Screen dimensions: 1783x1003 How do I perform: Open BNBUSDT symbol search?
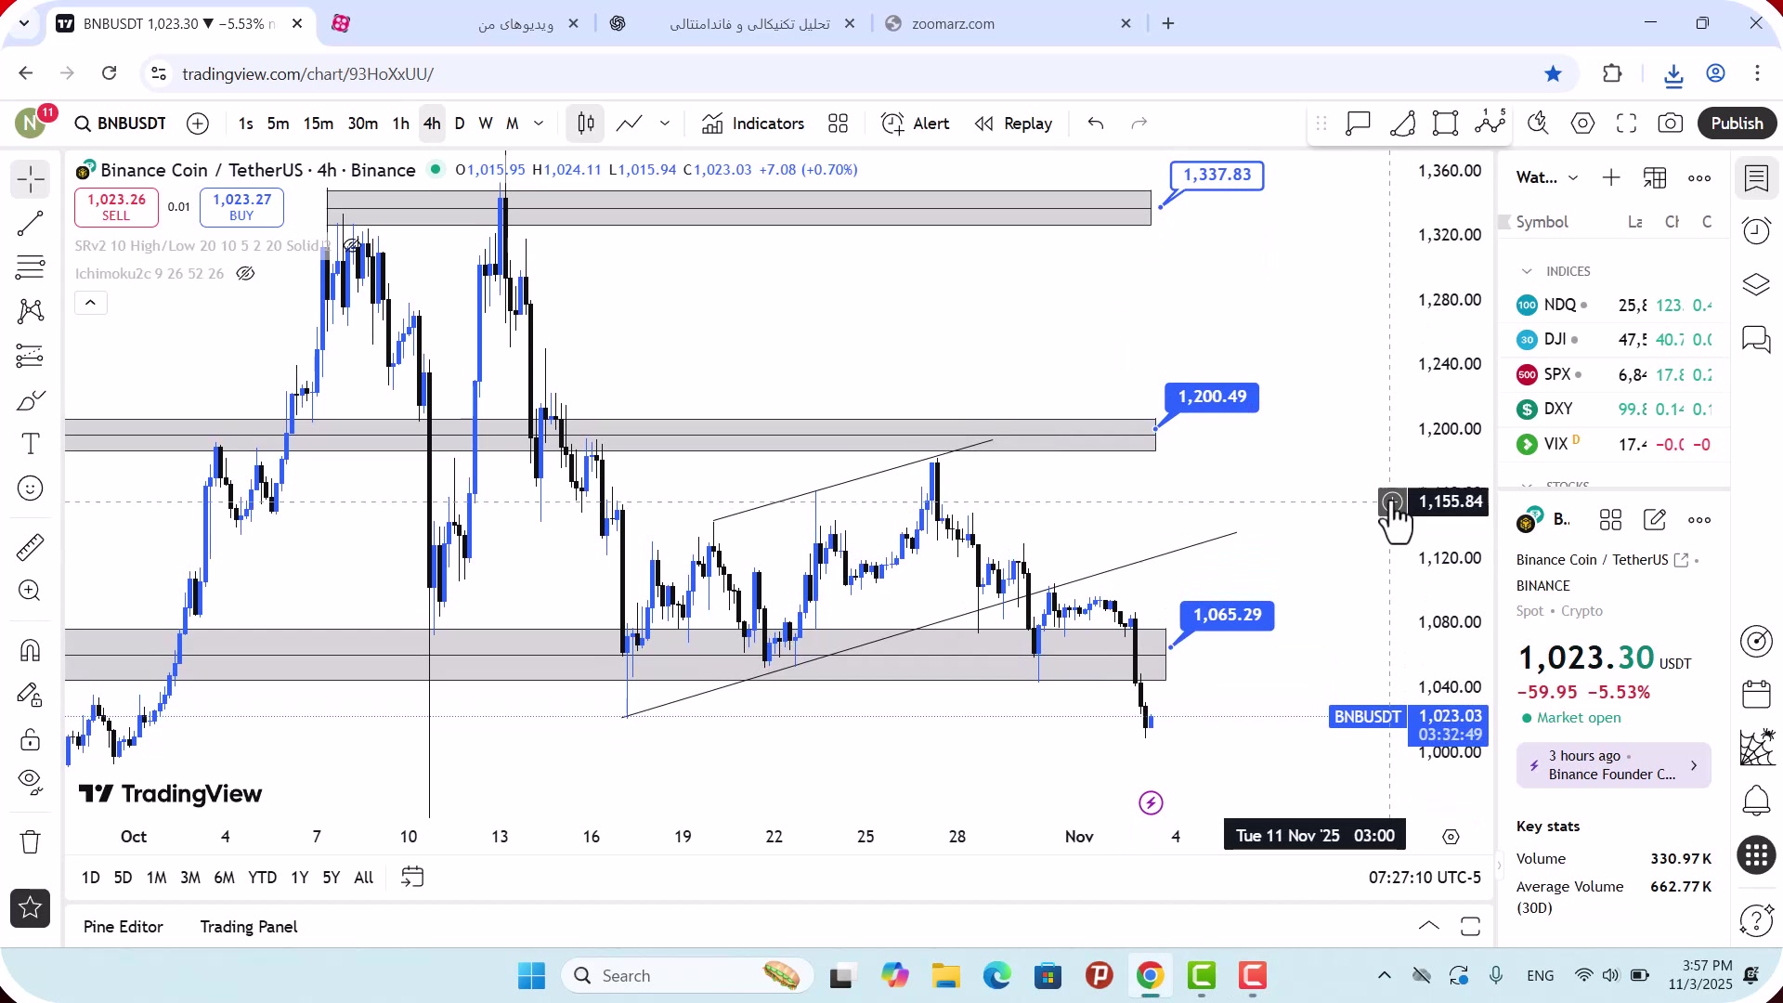121,124
